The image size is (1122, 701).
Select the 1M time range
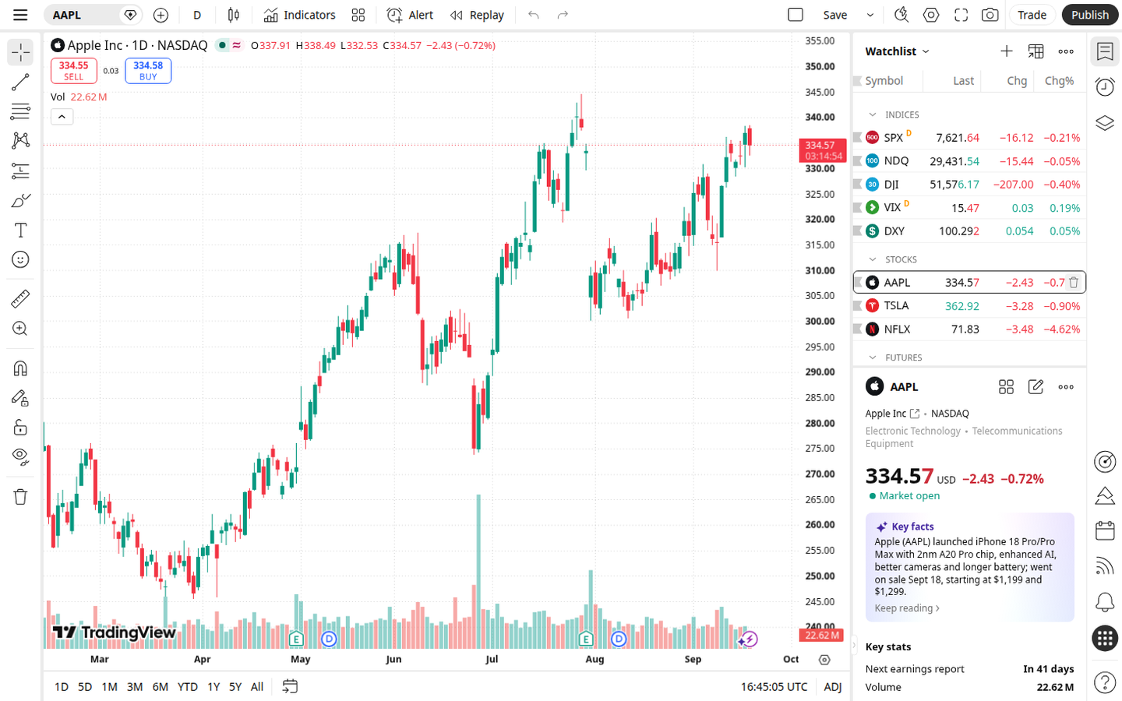click(x=110, y=687)
